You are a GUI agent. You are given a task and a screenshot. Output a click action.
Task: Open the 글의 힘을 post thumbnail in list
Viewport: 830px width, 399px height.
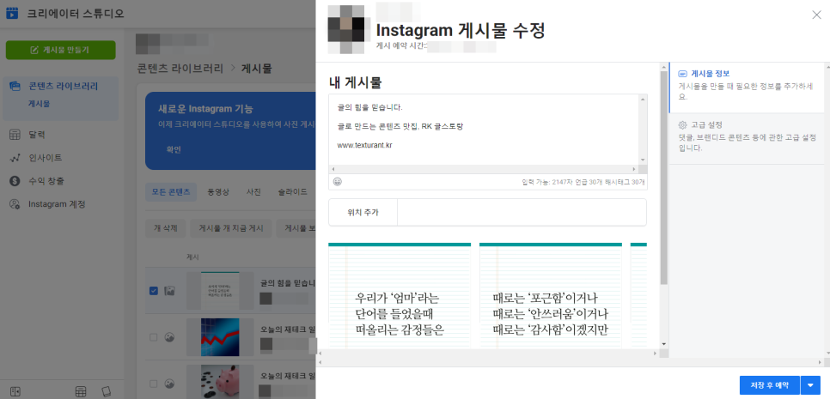pos(220,290)
